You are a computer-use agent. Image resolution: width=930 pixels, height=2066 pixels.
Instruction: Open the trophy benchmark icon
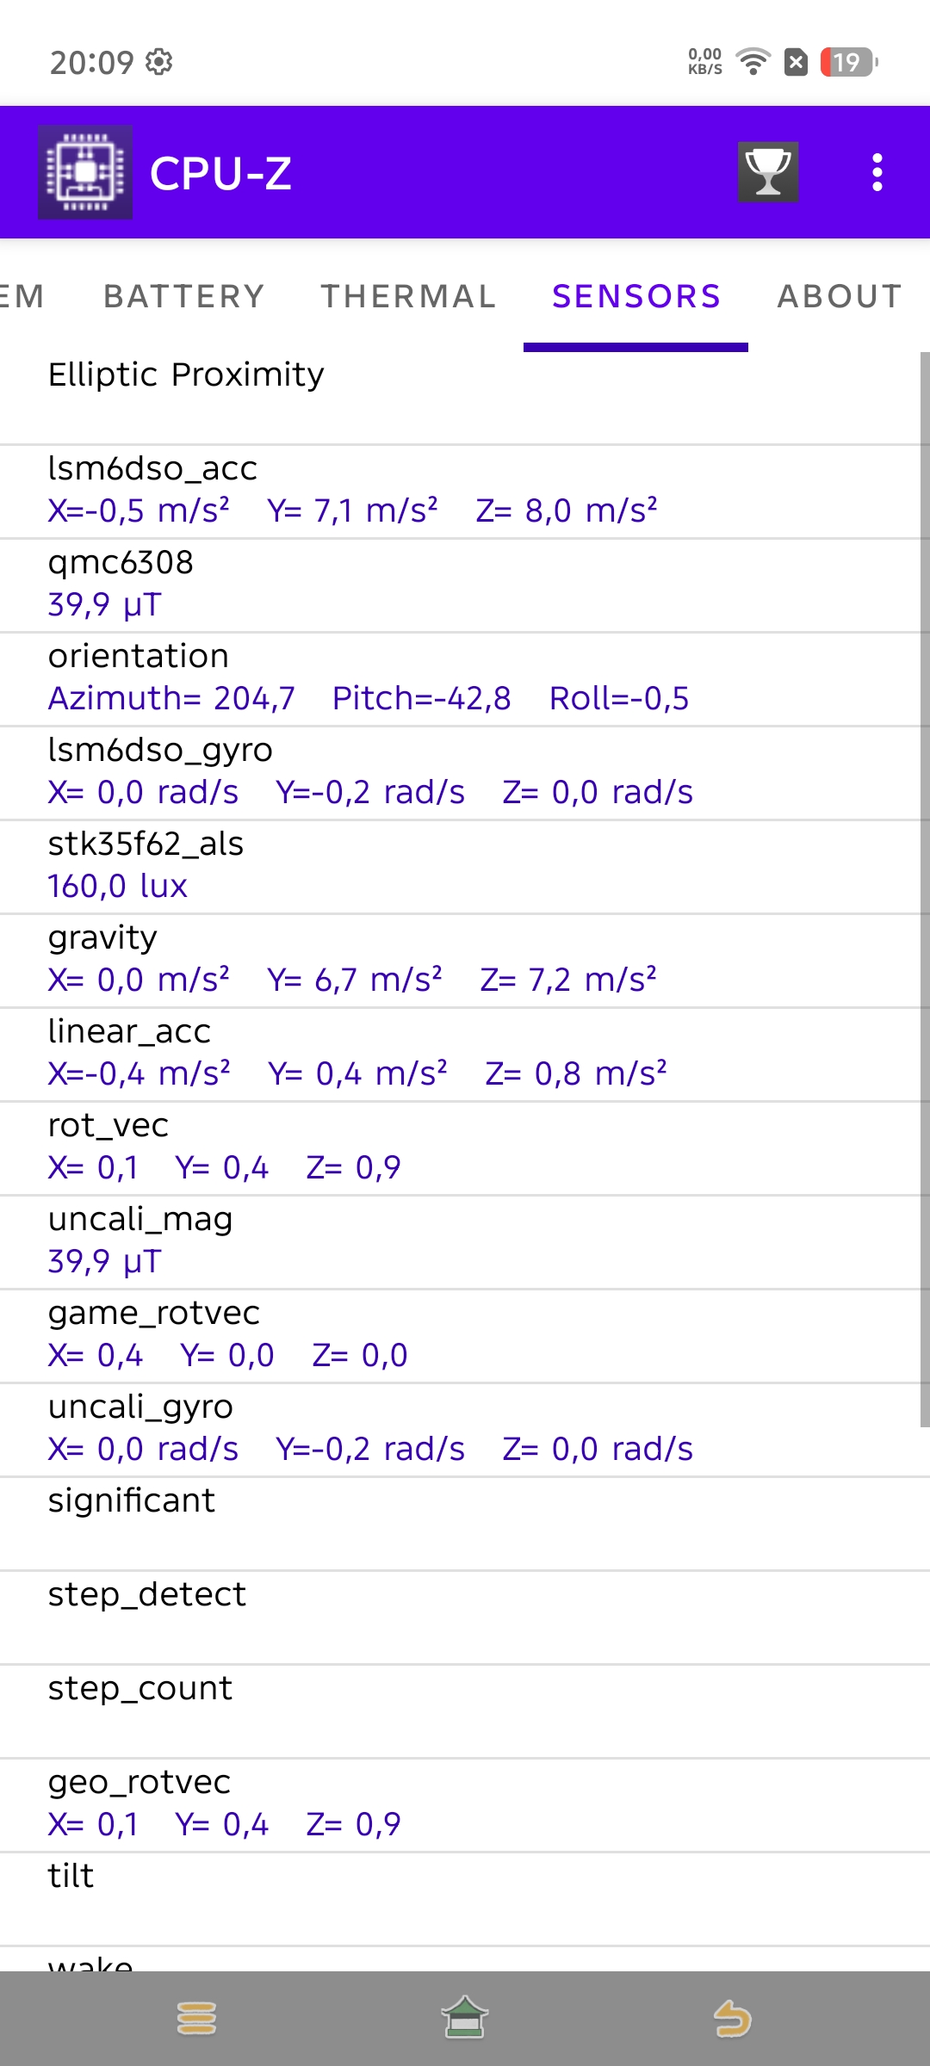click(x=767, y=172)
